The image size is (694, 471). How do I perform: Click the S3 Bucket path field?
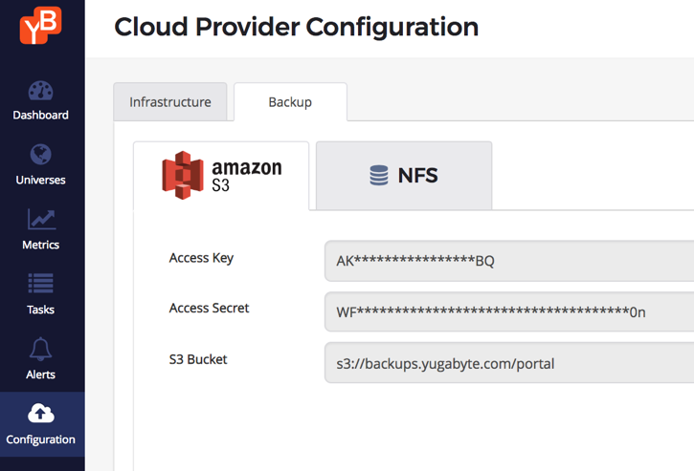click(x=509, y=363)
